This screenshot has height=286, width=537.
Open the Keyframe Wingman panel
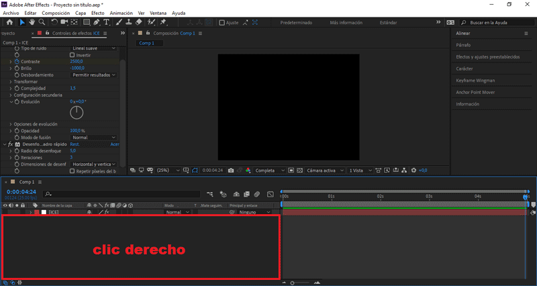tap(475, 81)
